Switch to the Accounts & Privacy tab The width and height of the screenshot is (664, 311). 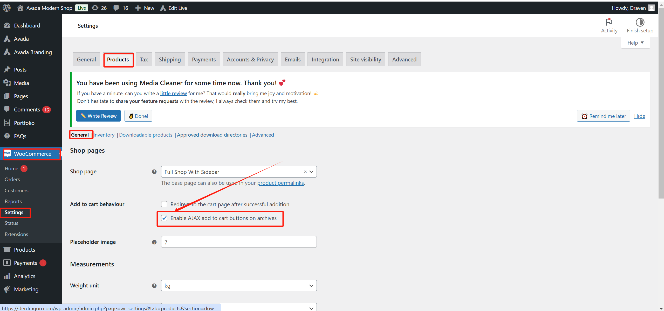click(x=250, y=59)
